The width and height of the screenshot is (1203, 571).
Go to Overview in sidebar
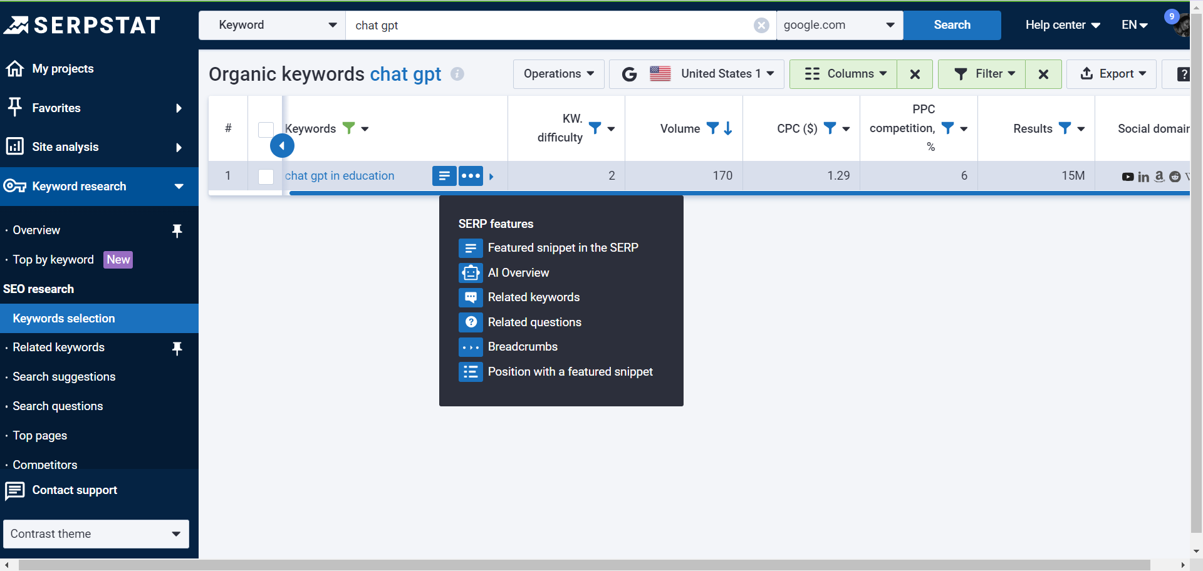(x=36, y=230)
